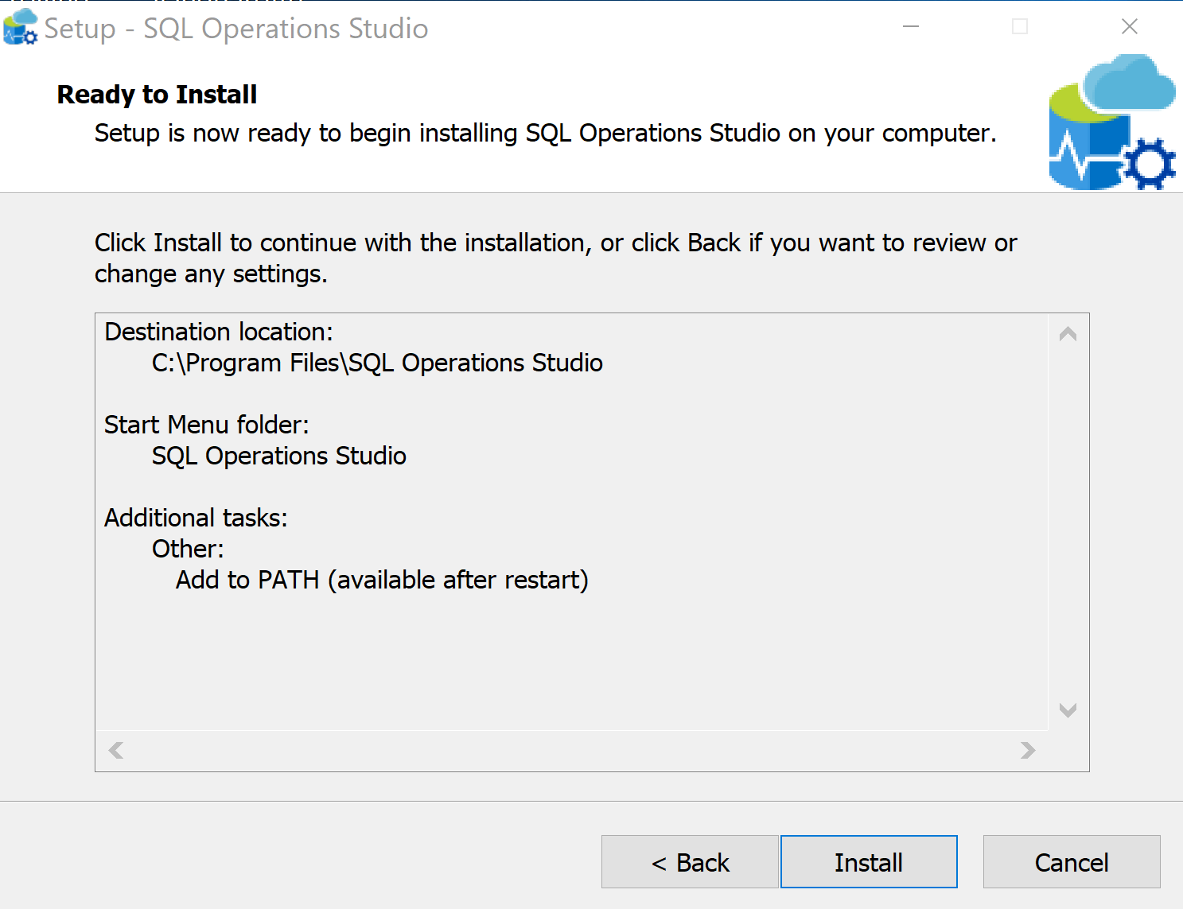
Task: Click the horizontal scrollbar track
Action: (573, 750)
